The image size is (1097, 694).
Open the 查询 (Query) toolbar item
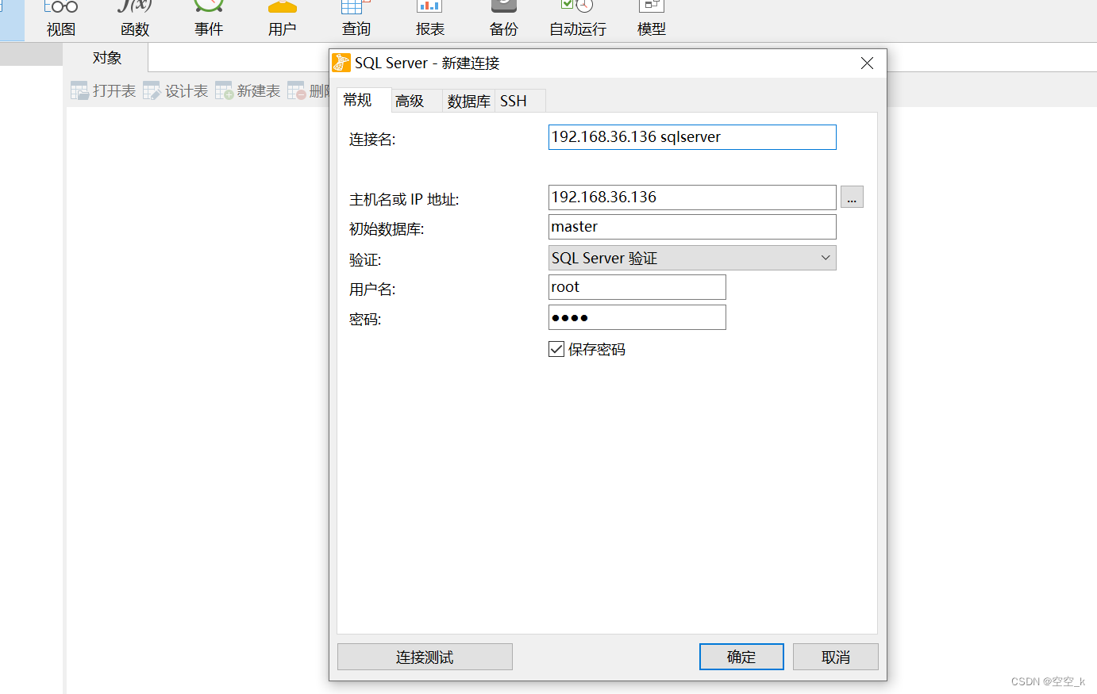tap(356, 19)
